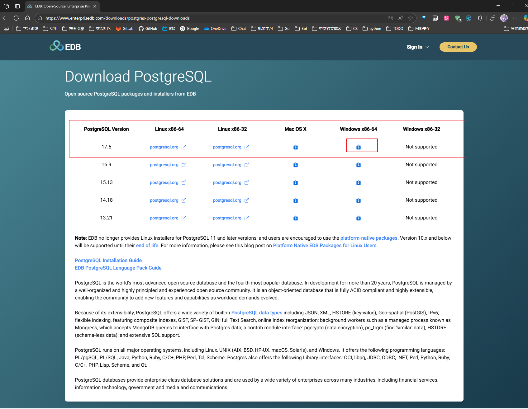Open EDB PostgreSQL Language Pack Guide link
The image size is (528, 409).
[118, 268]
